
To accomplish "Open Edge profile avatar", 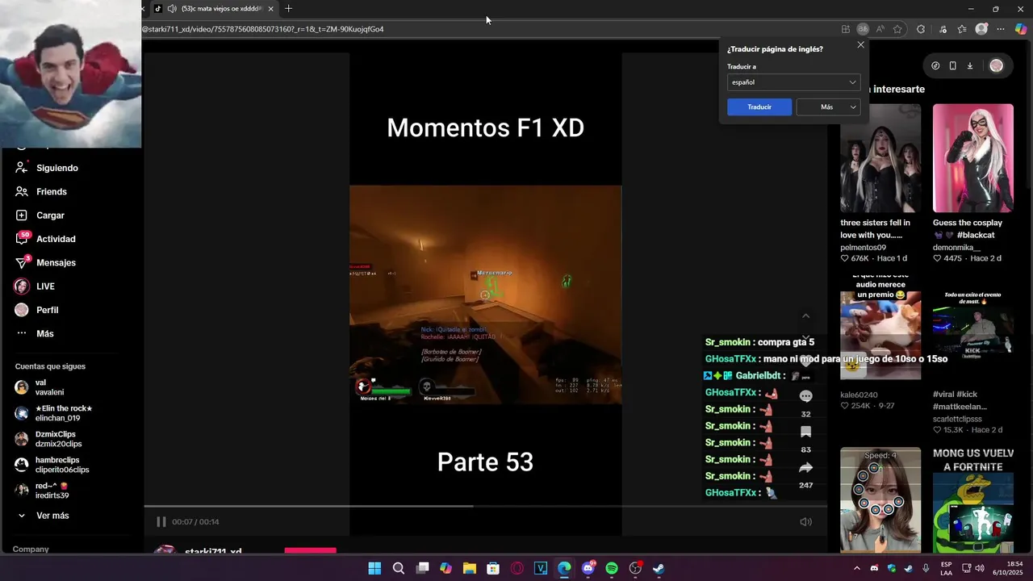I will click(x=981, y=29).
